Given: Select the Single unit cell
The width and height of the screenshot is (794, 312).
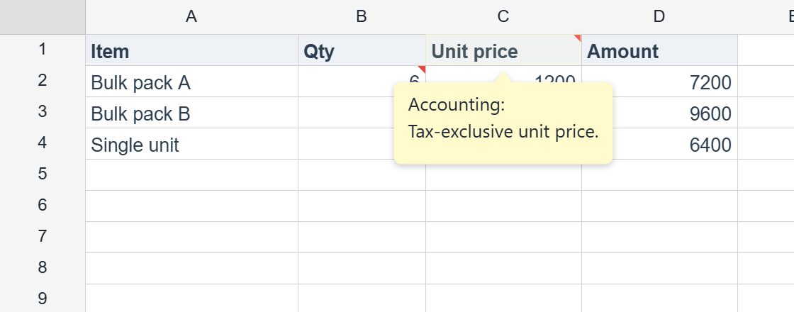Looking at the screenshot, I should pos(191,144).
